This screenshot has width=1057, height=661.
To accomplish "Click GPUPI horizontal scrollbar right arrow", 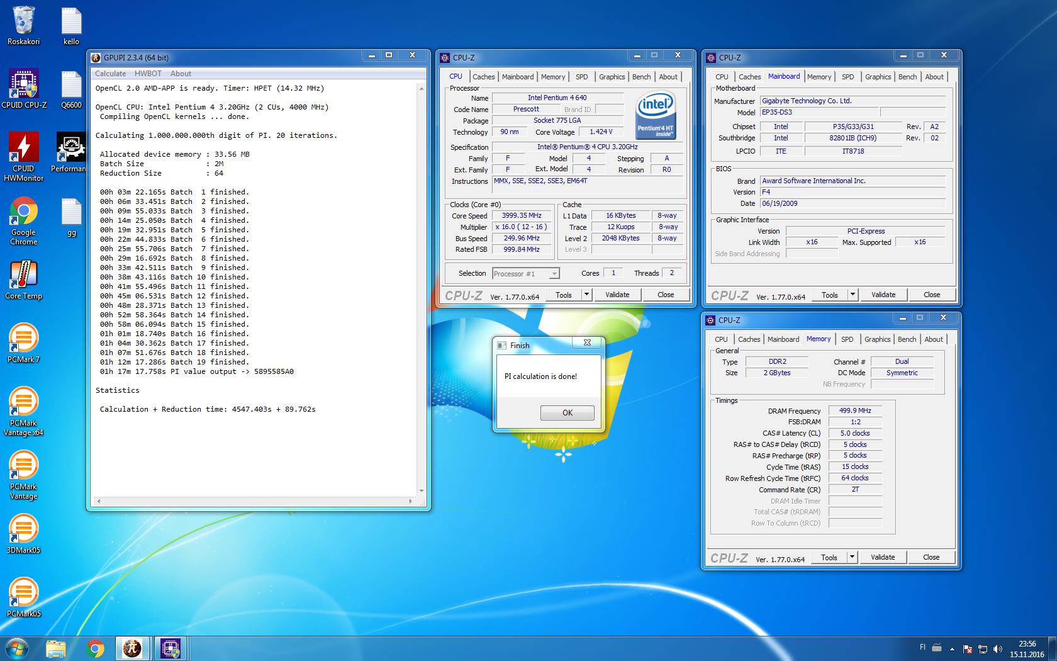I will pos(411,502).
